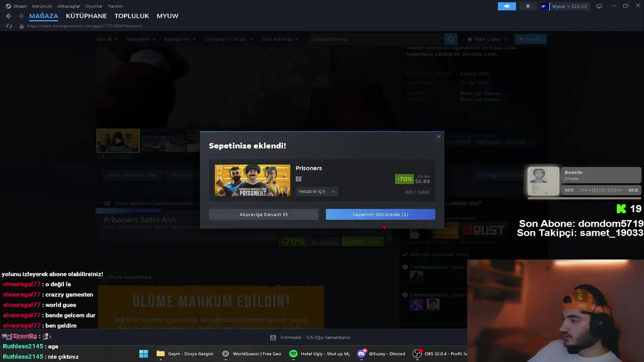Expand the Kategoriler store menu
Image resolution: width=644 pixels, height=362 pixels.
(x=180, y=39)
